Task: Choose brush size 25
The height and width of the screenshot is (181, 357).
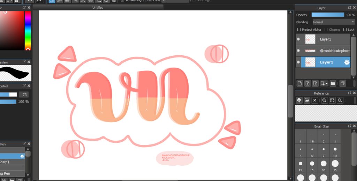Action: (335, 165)
